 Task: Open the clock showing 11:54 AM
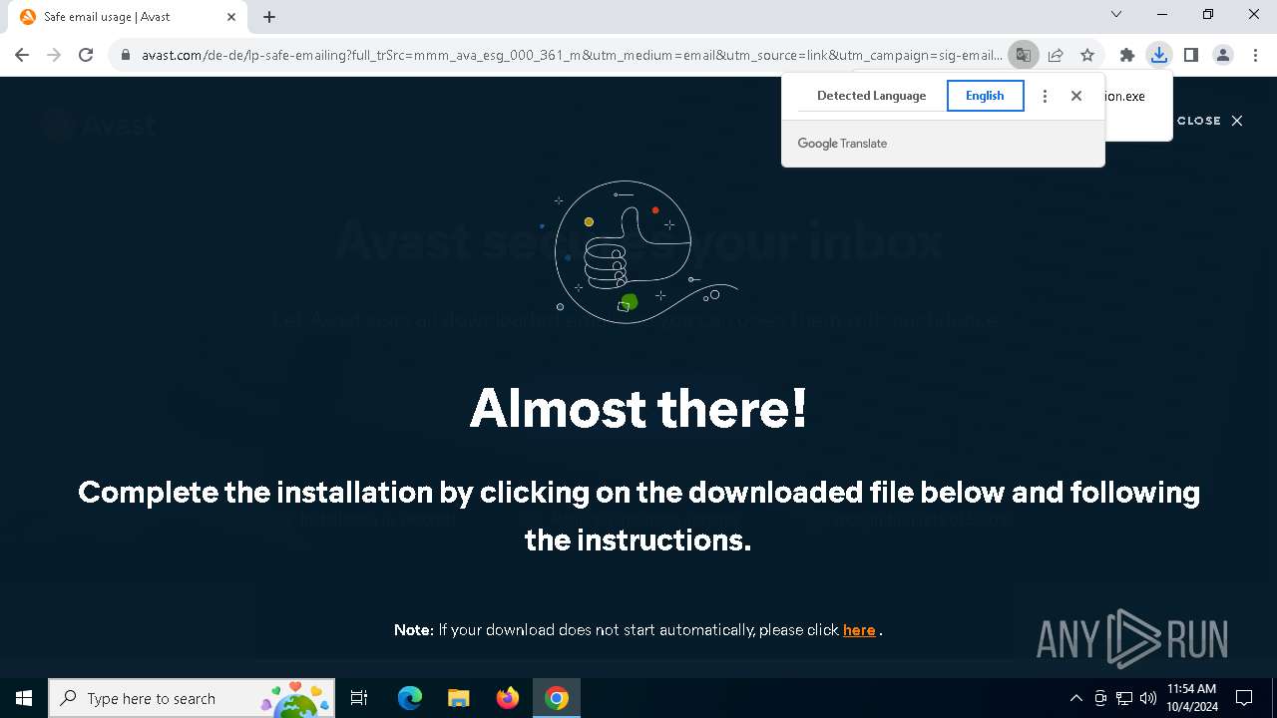[x=1192, y=698]
